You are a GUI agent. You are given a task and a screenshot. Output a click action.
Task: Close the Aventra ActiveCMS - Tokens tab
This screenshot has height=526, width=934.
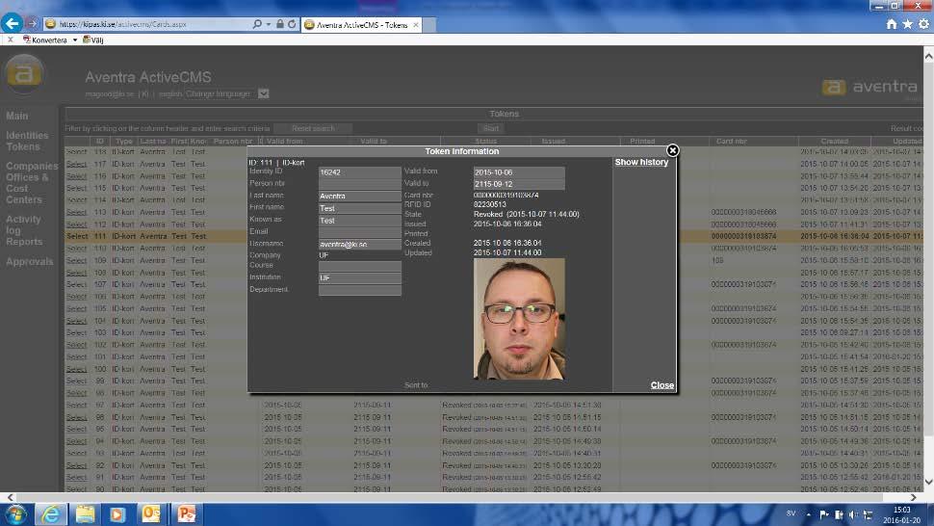416,25
